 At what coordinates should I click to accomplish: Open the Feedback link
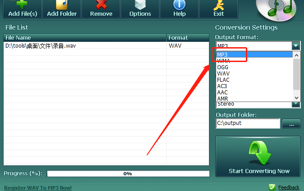289,187
